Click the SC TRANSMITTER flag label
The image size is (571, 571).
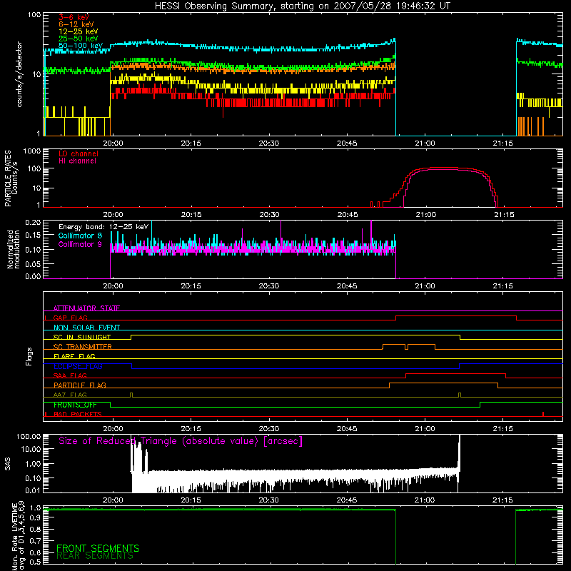[x=83, y=347]
